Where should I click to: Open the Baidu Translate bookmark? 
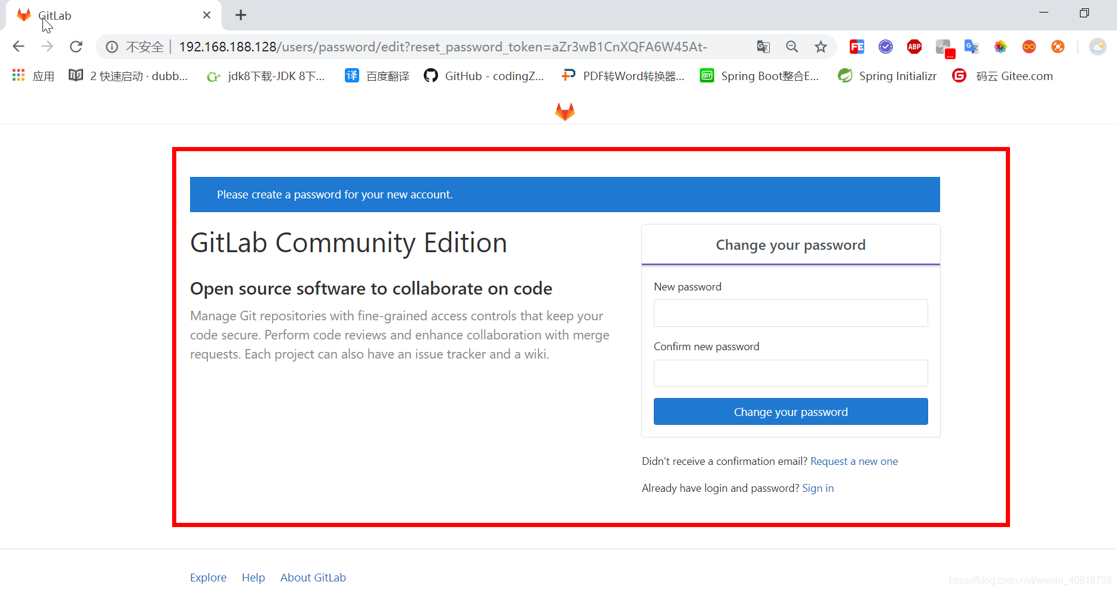pos(377,76)
